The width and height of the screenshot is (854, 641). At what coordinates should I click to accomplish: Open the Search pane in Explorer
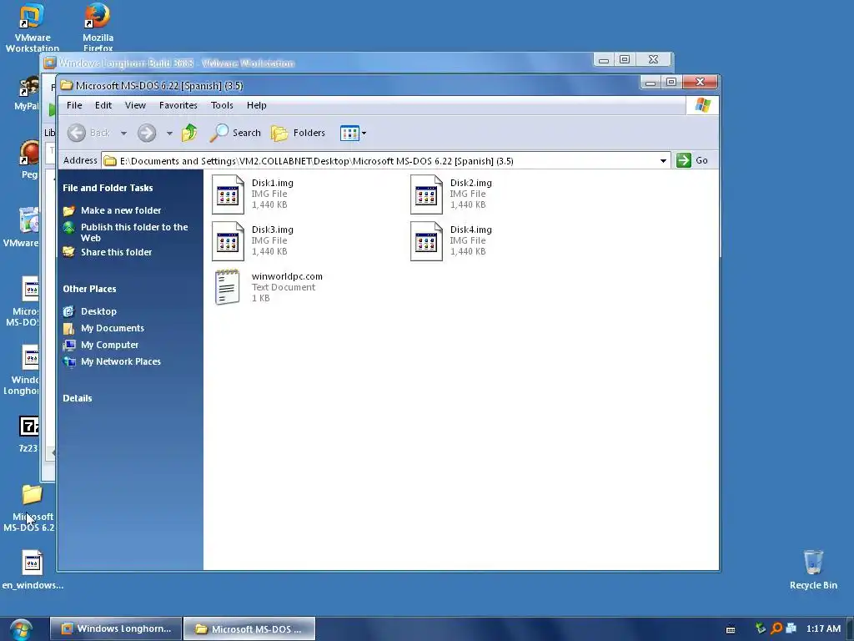tap(235, 133)
